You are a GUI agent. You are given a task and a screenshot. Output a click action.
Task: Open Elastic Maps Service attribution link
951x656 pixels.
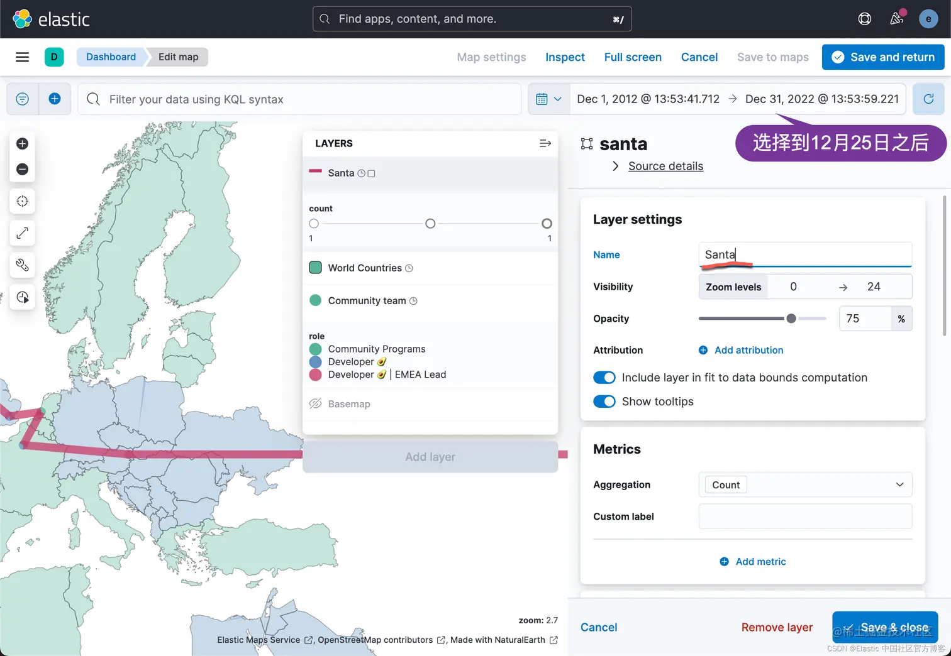click(x=265, y=640)
